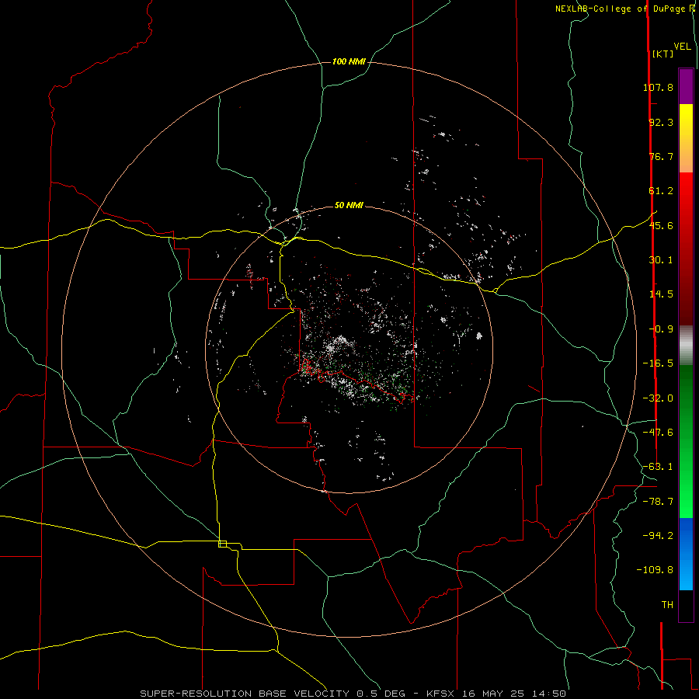Image resolution: width=699 pixels, height=699 pixels.
Task: Click the -32.0 legend value
Action: coord(658,398)
